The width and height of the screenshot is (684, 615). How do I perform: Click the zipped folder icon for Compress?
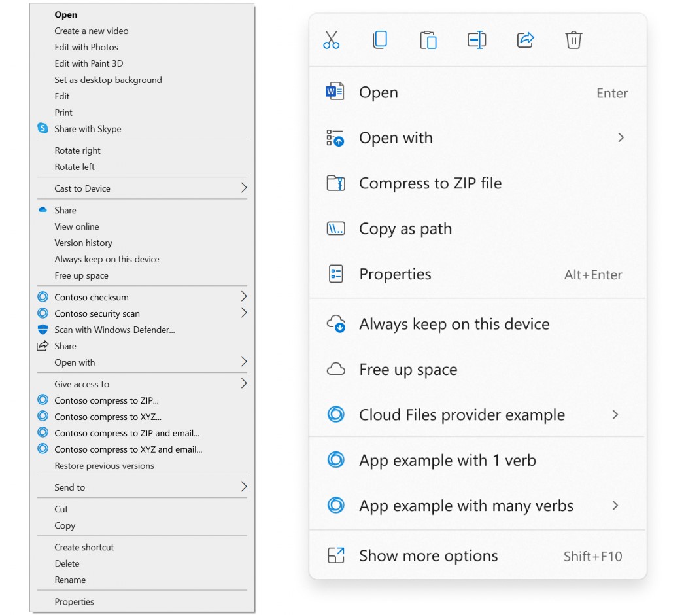click(335, 183)
